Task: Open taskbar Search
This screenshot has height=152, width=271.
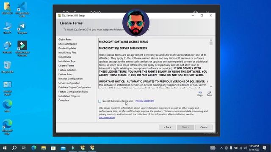Action: (x=14, y=148)
